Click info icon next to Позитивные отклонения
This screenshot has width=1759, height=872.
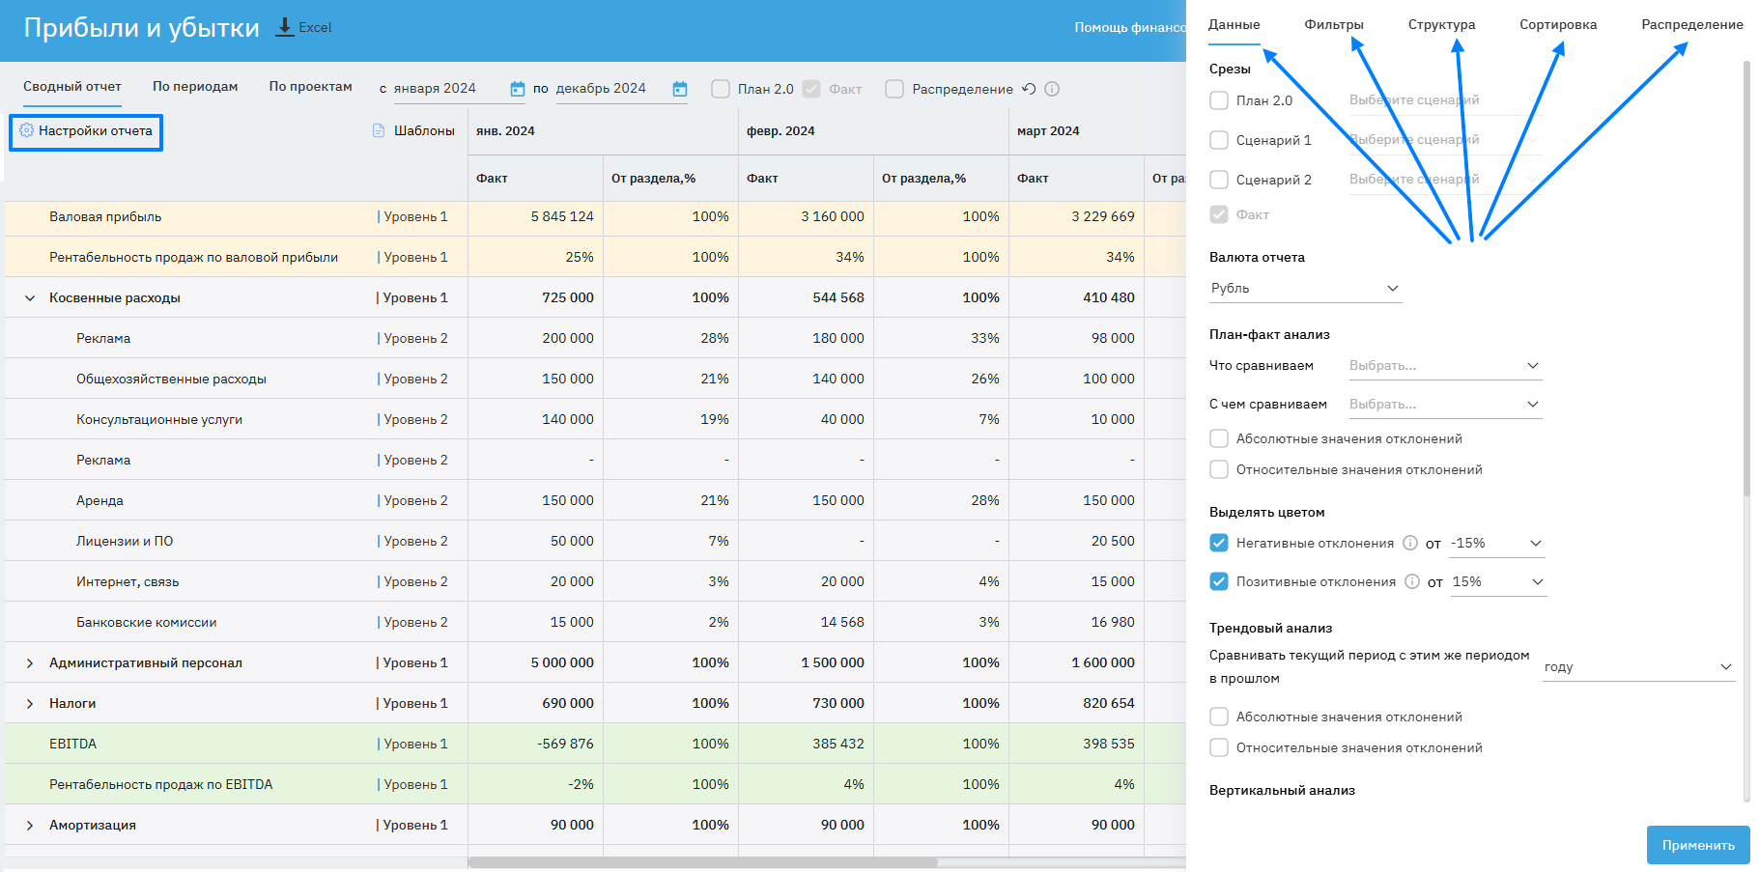tap(1412, 581)
